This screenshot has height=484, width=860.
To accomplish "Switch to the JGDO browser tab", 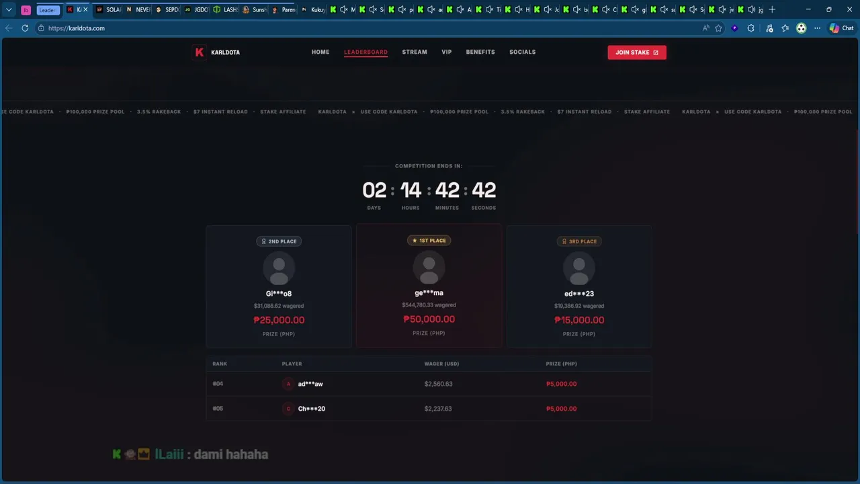I will click(196, 9).
